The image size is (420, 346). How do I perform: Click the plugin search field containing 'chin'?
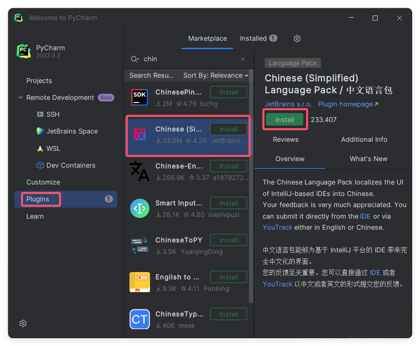click(189, 59)
